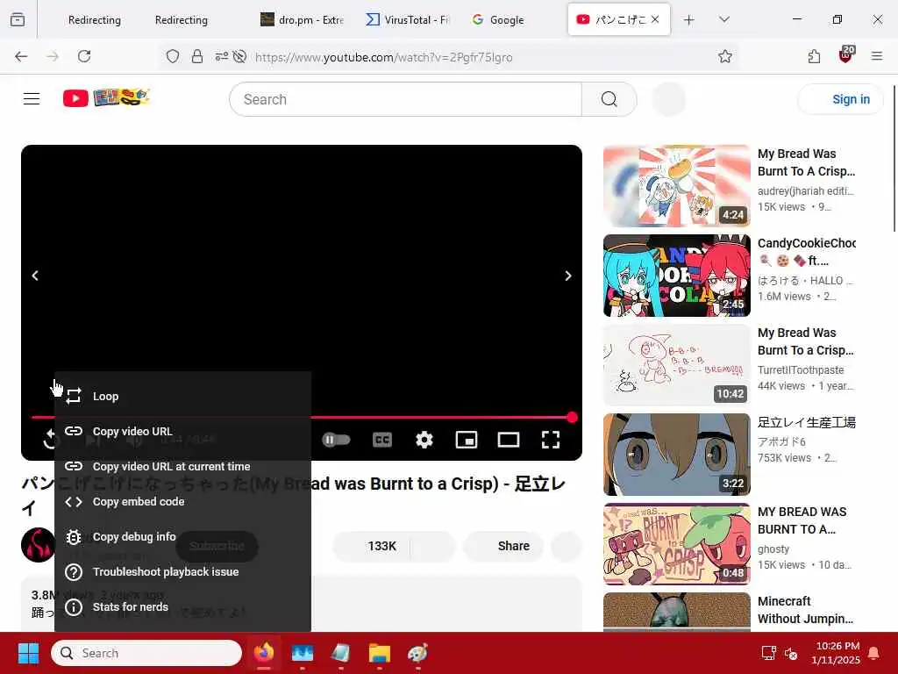Close the current YouTube tab
The height and width of the screenshot is (674, 898).
pyautogui.click(x=655, y=19)
